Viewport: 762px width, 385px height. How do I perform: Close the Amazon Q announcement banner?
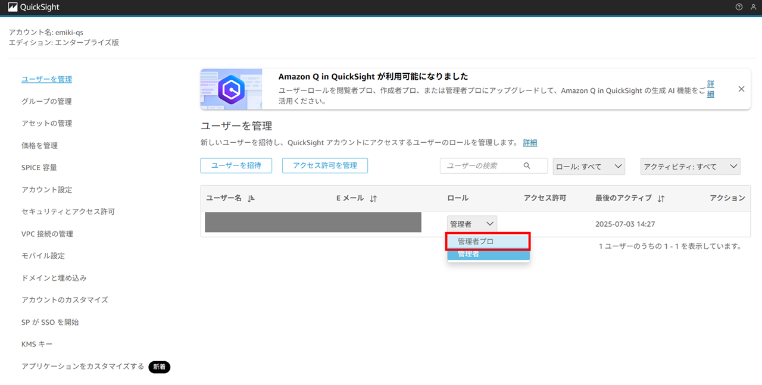(x=741, y=89)
